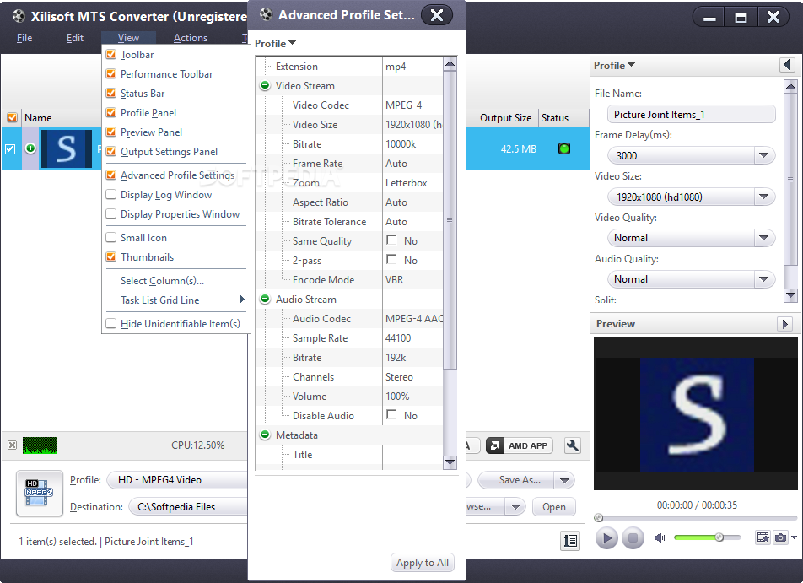The image size is (803, 583).
Task: Click the Open destination button
Action: 554,507
